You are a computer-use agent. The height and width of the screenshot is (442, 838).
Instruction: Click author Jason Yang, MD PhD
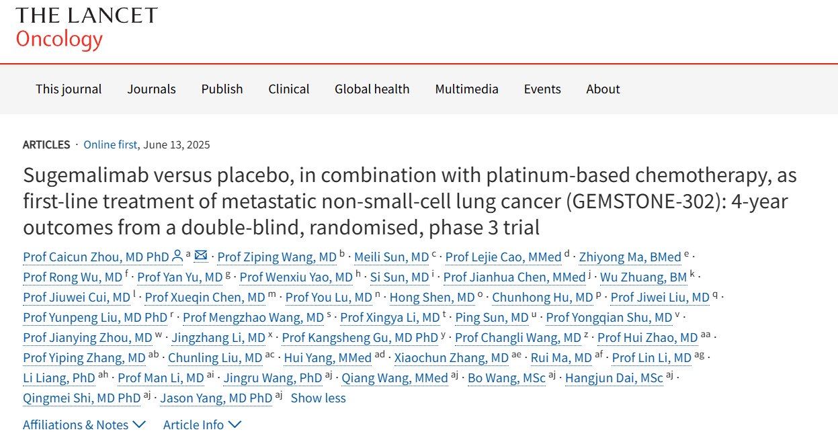(x=216, y=398)
